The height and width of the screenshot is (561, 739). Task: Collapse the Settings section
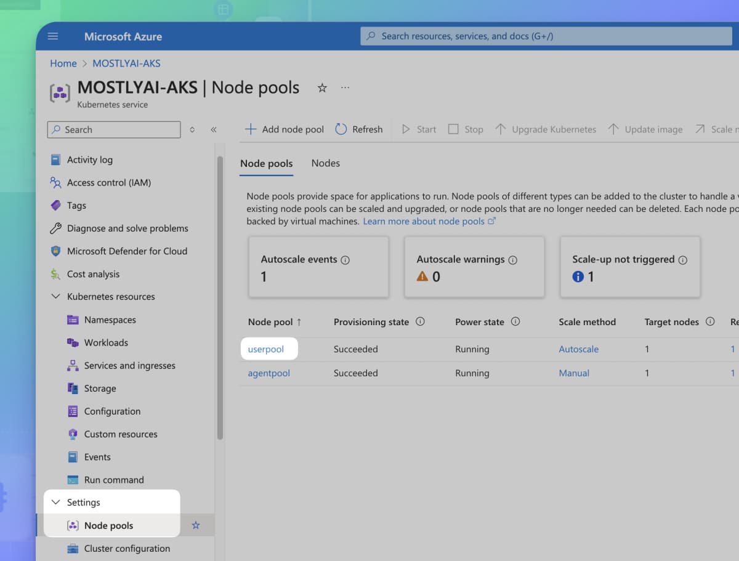click(56, 502)
